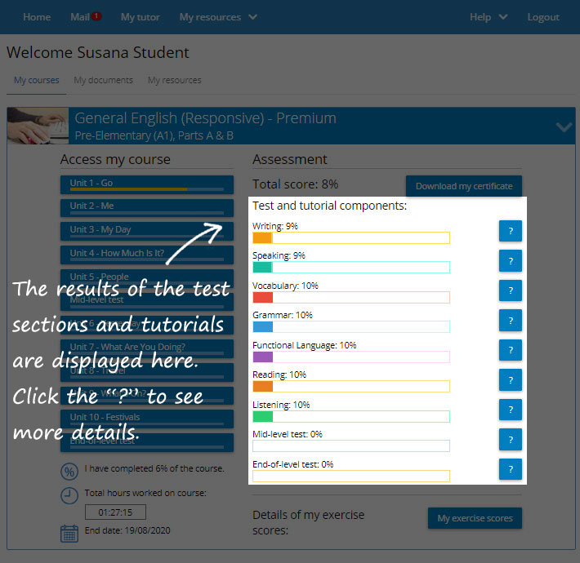Log out using the Logout link

pyautogui.click(x=543, y=17)
